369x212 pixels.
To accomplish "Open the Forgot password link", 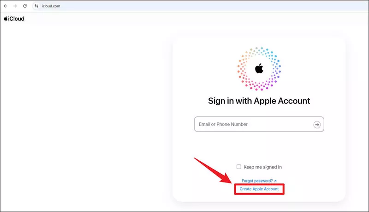I will (x=257, y=181).
